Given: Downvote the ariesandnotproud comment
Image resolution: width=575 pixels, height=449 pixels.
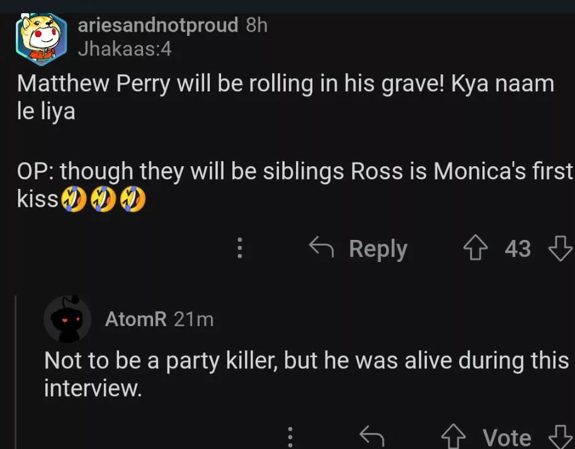Looking at the screenshot, I should click(x=560, y=249).
